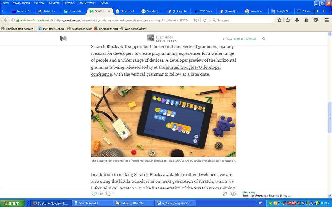This screenshot has width=332, height=207.
Task: Reload the page with the refresh icon
Action: click(205, 20)
